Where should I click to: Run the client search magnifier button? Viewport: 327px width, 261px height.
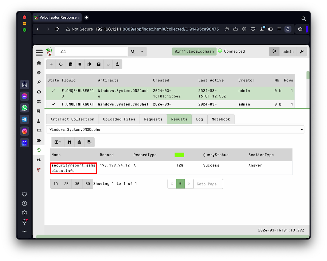pos(133,51)
